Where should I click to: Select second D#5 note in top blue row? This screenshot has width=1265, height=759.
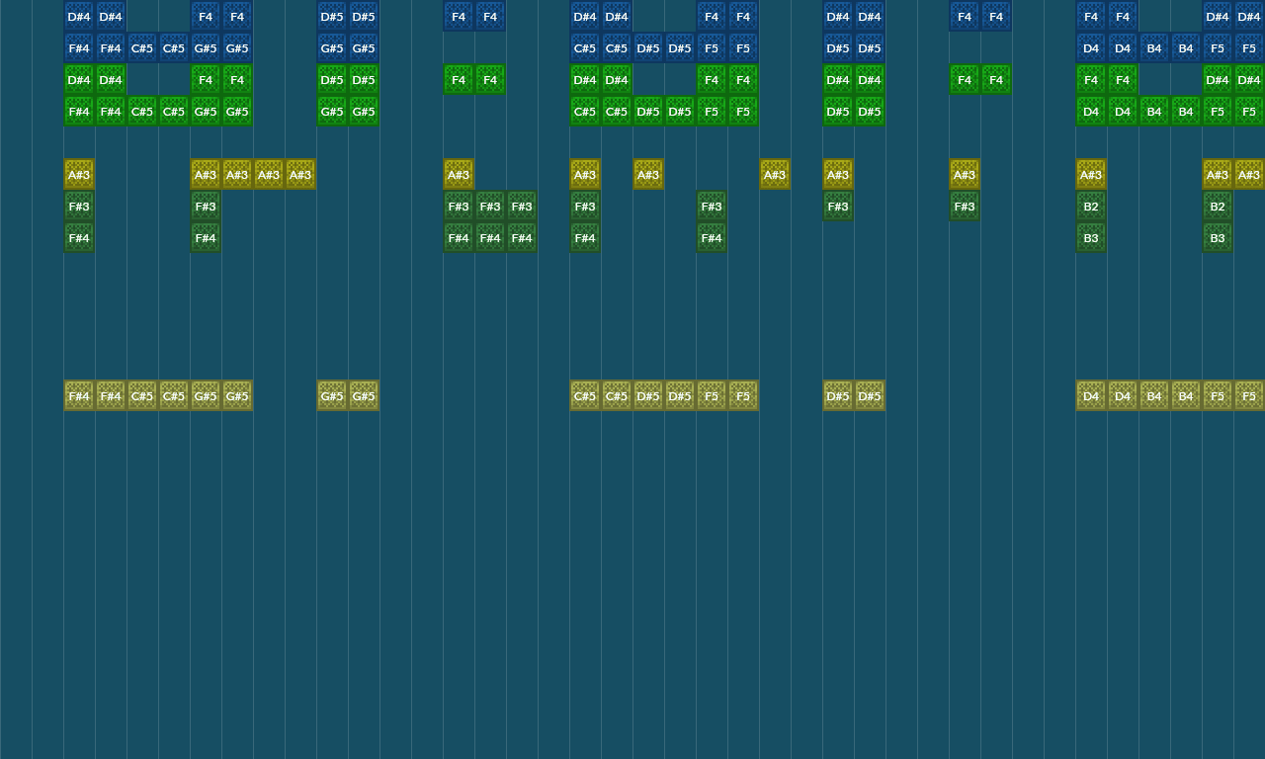tap(364, 17)
